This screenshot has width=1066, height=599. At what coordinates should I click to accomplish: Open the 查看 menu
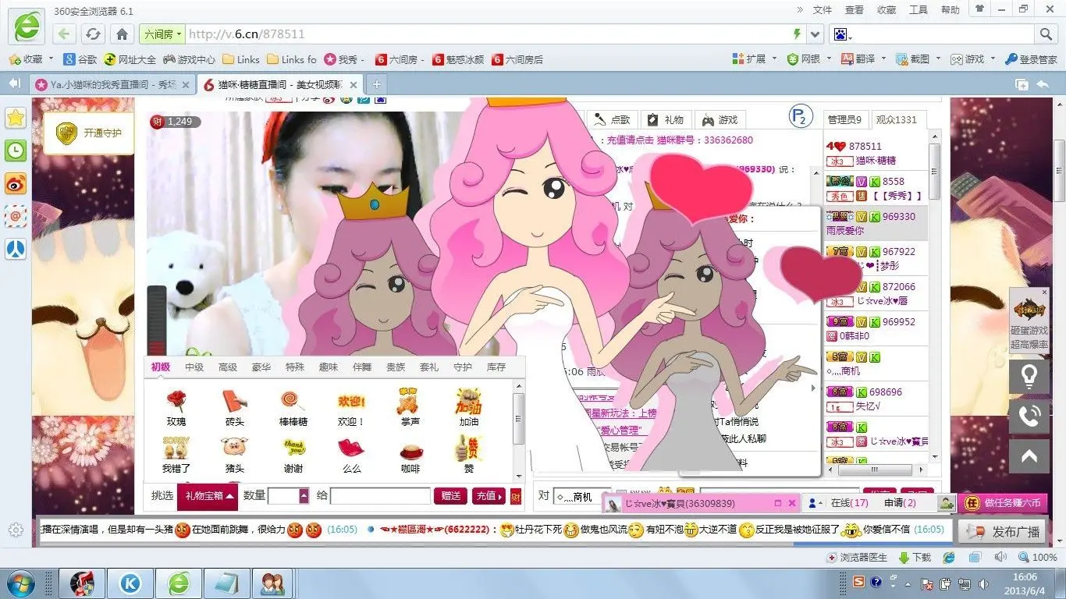click(x=855, y=10)
